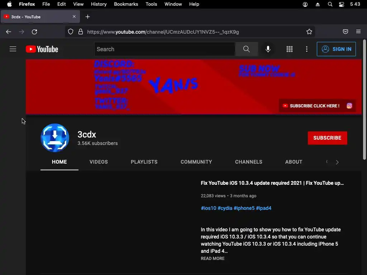Click the channel banner image
The image size is (367, 275).
194,87
